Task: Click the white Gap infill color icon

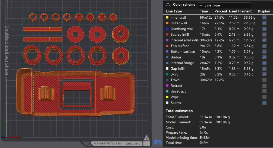Action: pos(167,69)
